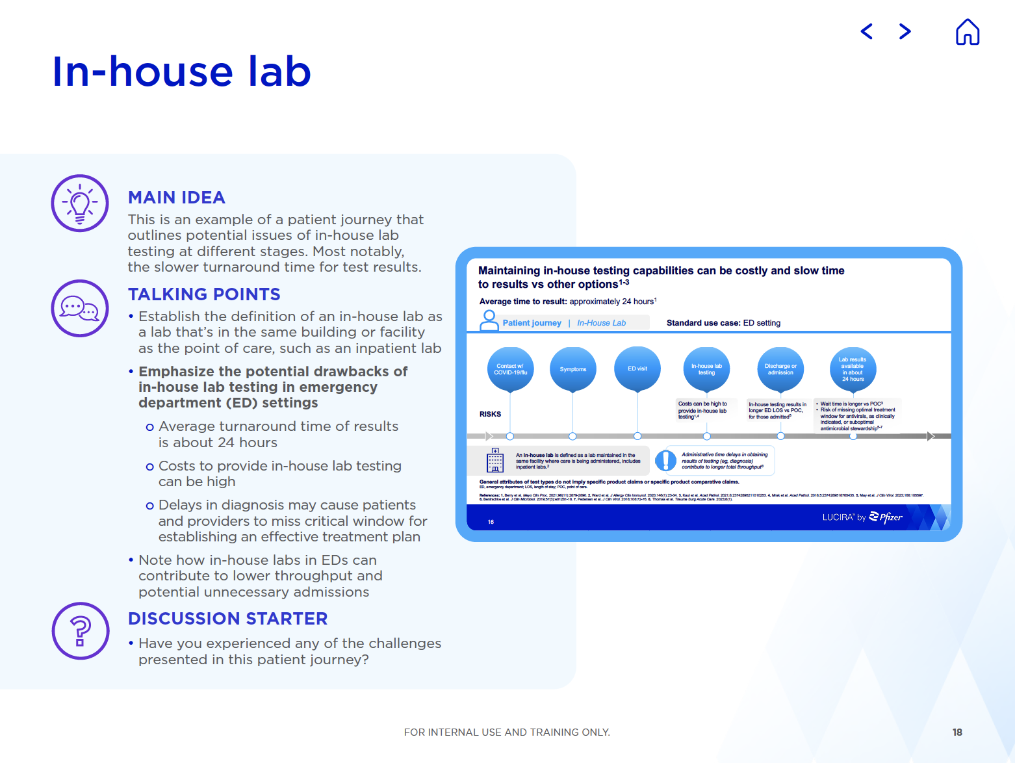This screenshot has width=1015, height=763.
Task: Click the 'ED visit' journey bubble
Action: click(637, 369)
